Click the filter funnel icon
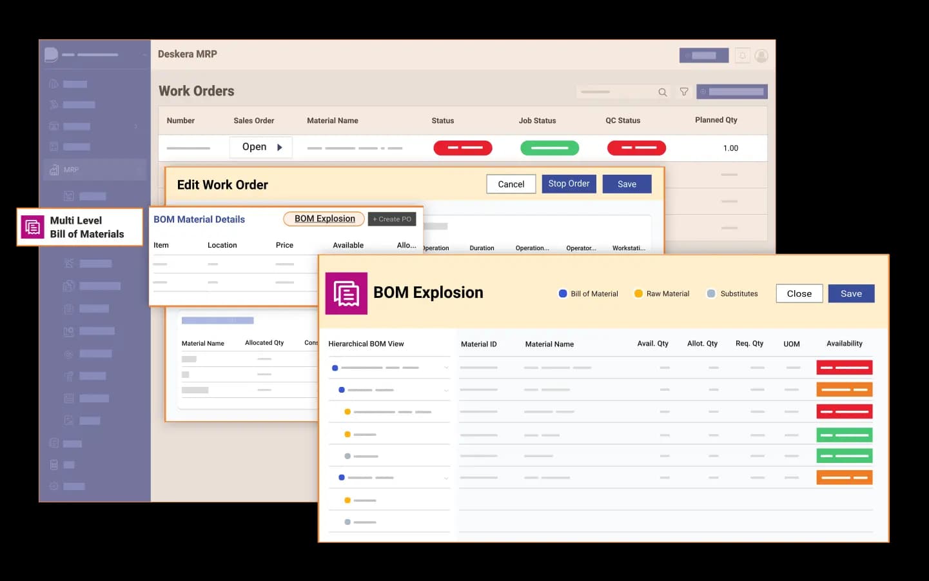This screenshot has height=581, width=929. (x=684, y=92)
